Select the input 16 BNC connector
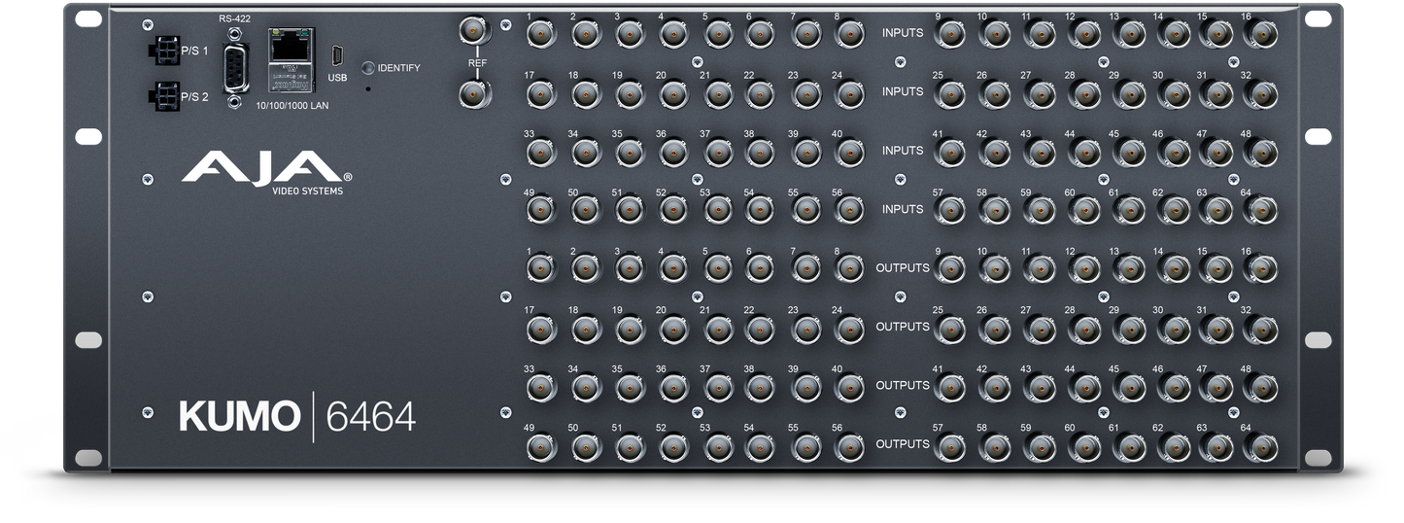The width and height of the screenshot is (1404, 523). [1263, 35]
